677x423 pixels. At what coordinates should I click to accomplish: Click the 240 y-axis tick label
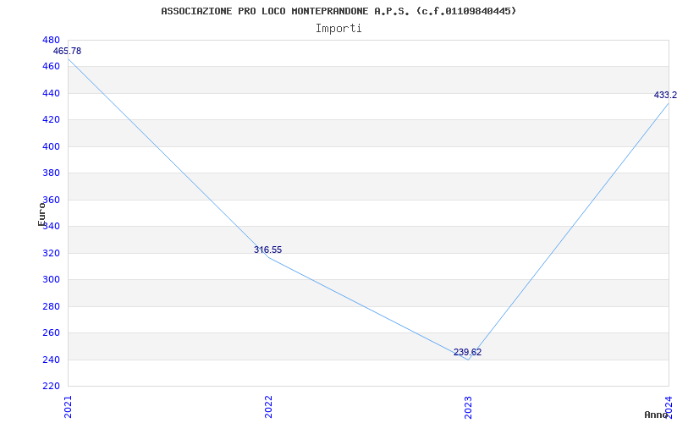(x=51, y=360)
